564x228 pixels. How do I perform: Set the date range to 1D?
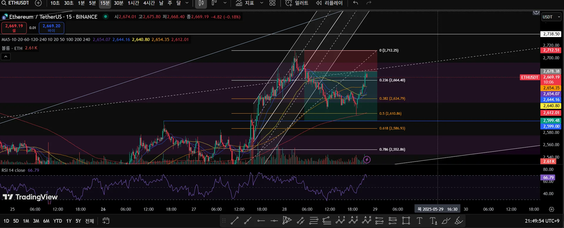pyautogui.click(x=6, y=221)
